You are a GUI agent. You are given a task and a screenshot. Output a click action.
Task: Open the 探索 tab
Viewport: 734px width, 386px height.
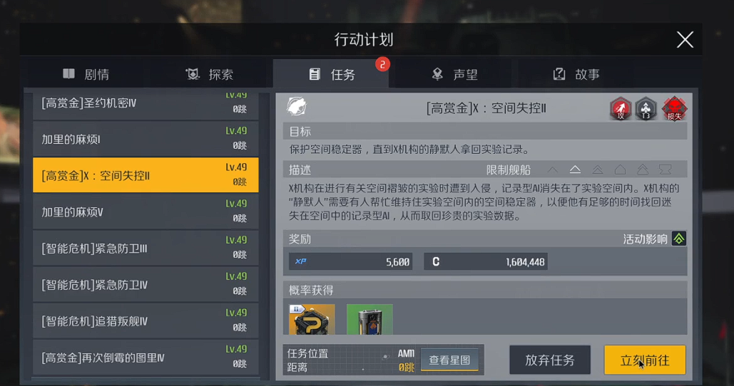click(x=209, y=74)
